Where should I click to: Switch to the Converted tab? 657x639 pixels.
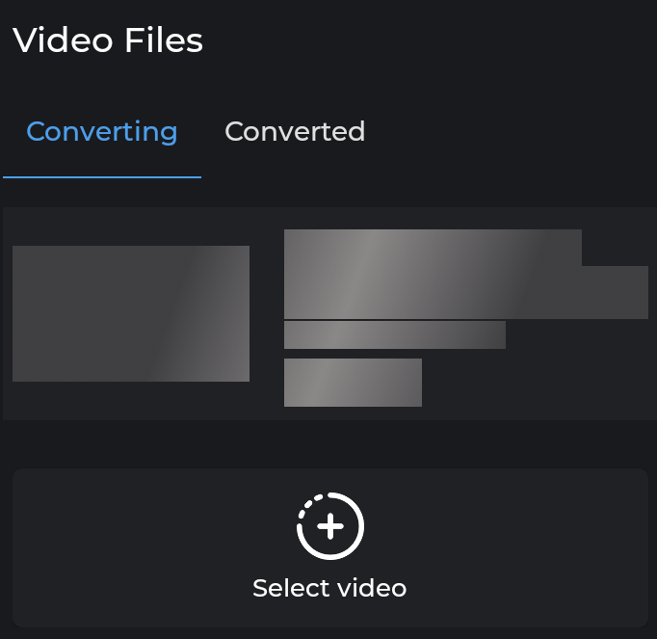295,132
